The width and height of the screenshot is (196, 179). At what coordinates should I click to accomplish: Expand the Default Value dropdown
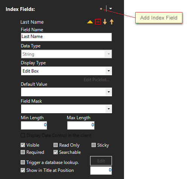coord(109,92)
